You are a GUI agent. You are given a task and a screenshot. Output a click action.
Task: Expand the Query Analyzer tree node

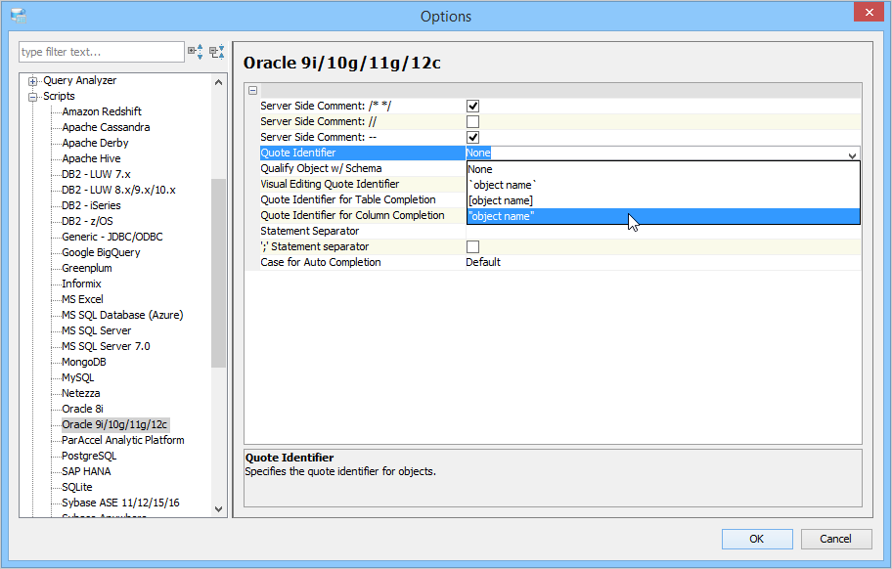point(33,81)
